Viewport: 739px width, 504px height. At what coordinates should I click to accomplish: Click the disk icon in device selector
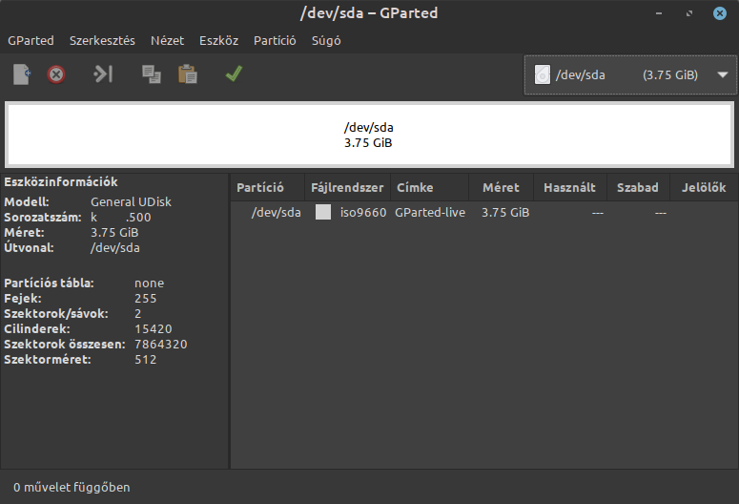tap(542, 74)
